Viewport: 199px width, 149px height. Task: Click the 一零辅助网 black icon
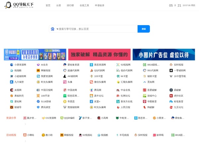[x=171, y=71]
